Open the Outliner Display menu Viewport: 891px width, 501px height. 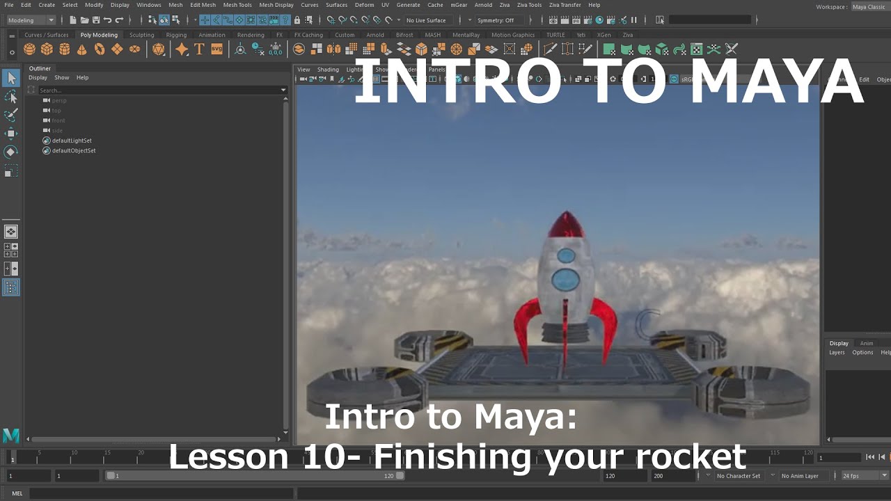[38, 78]
